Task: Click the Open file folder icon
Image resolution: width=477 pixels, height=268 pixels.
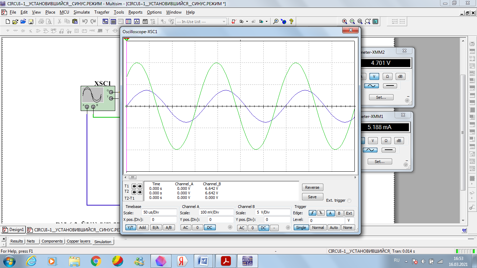Action: click(15, 21)
